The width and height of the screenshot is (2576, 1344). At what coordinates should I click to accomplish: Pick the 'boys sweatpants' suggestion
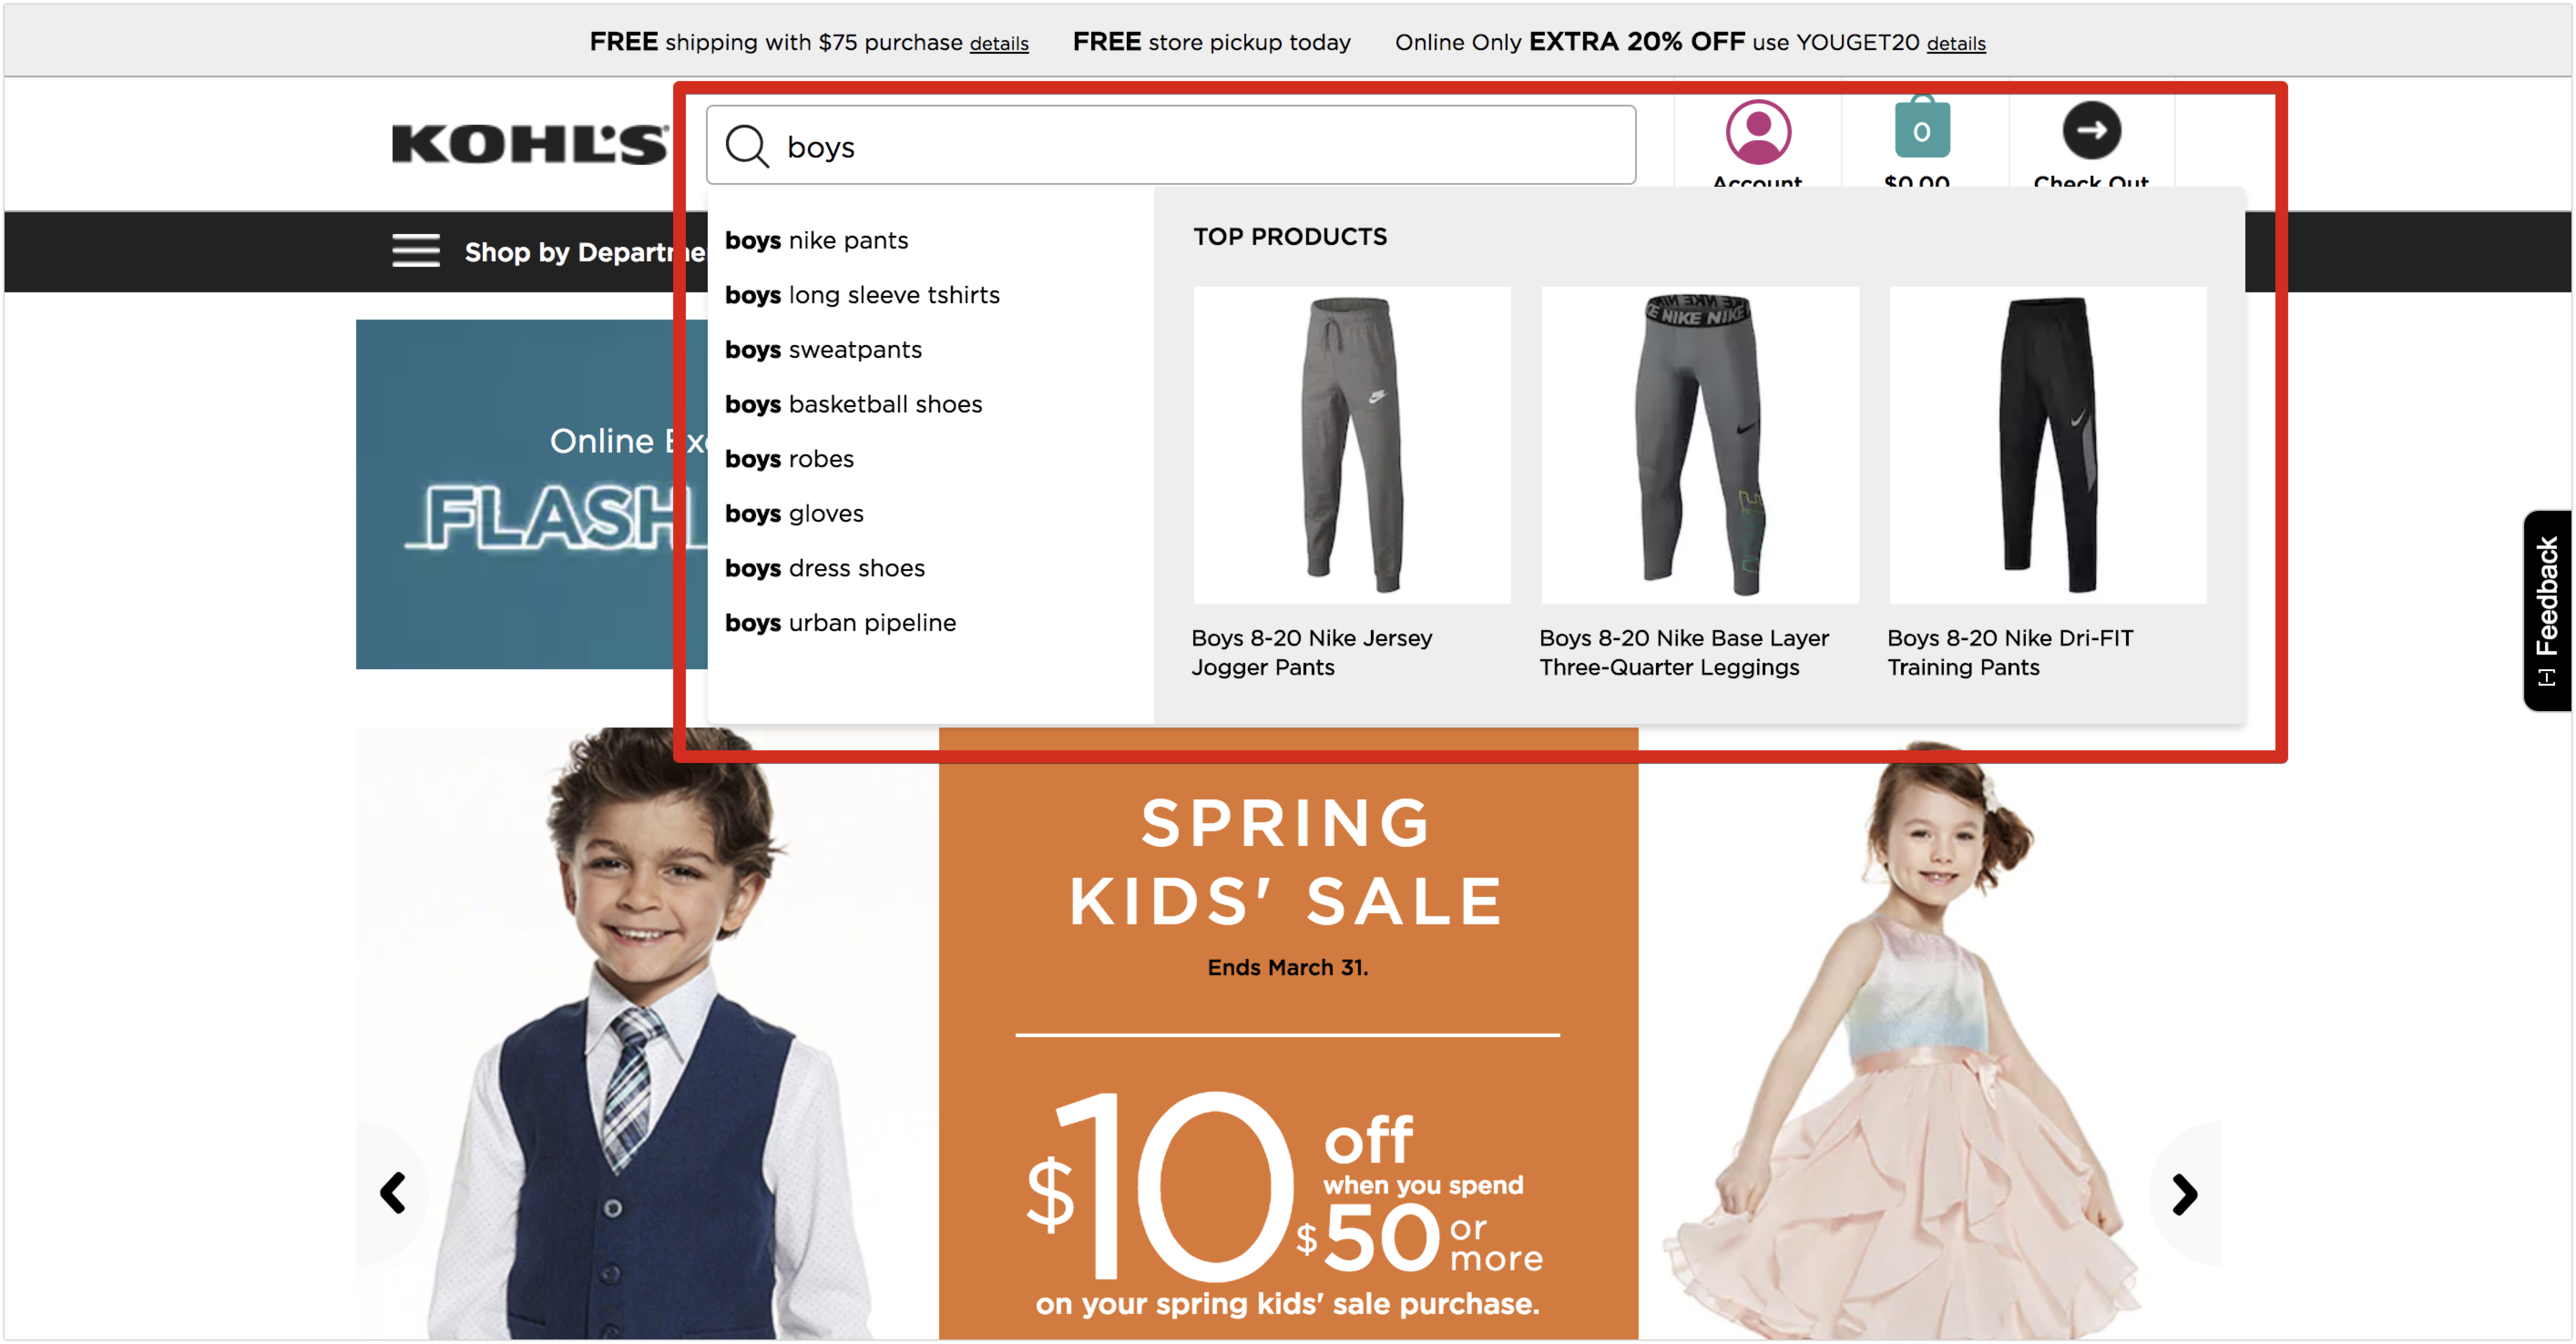point(823,350)
